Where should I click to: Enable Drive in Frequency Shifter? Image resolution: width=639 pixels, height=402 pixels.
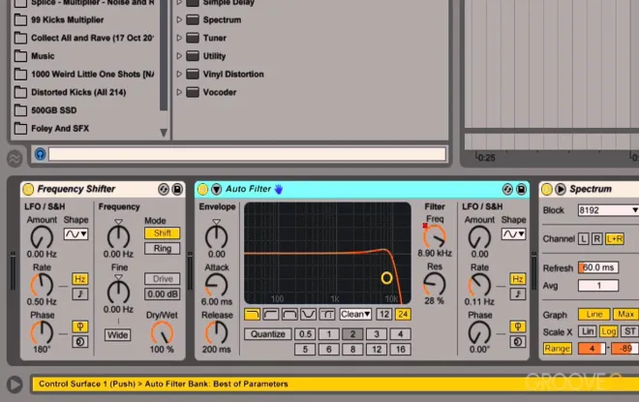[x=163, y=279]
